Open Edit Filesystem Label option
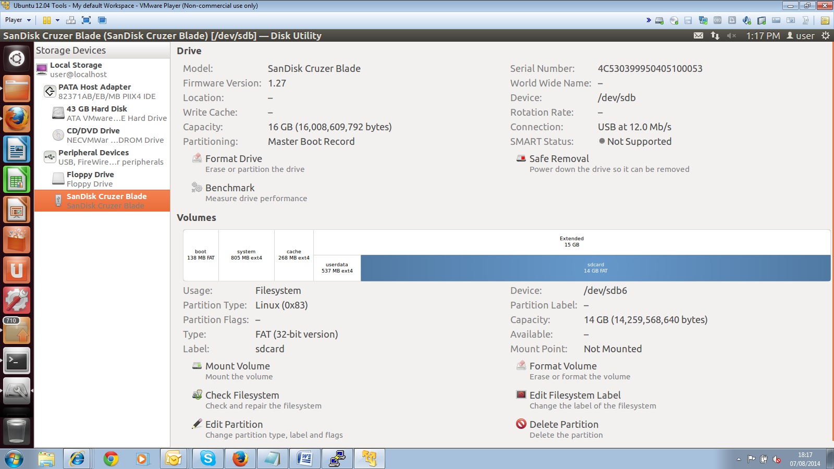 click(x=574, y=396)
